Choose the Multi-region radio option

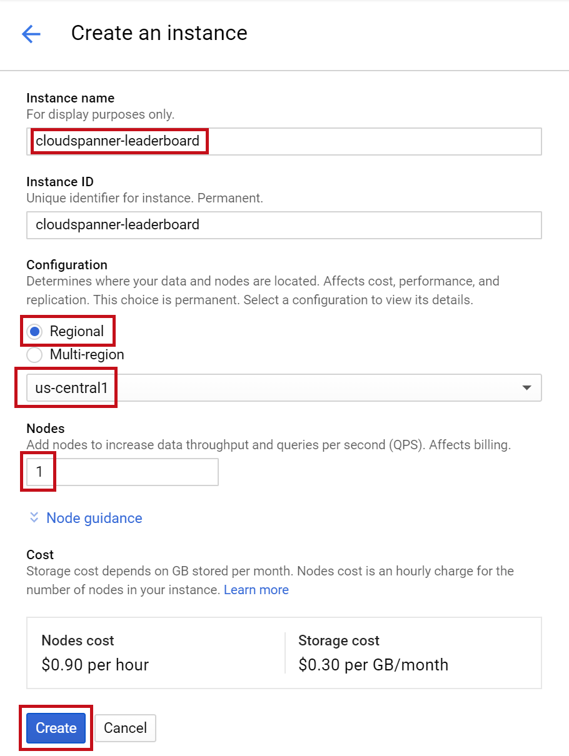click(36, 355)
